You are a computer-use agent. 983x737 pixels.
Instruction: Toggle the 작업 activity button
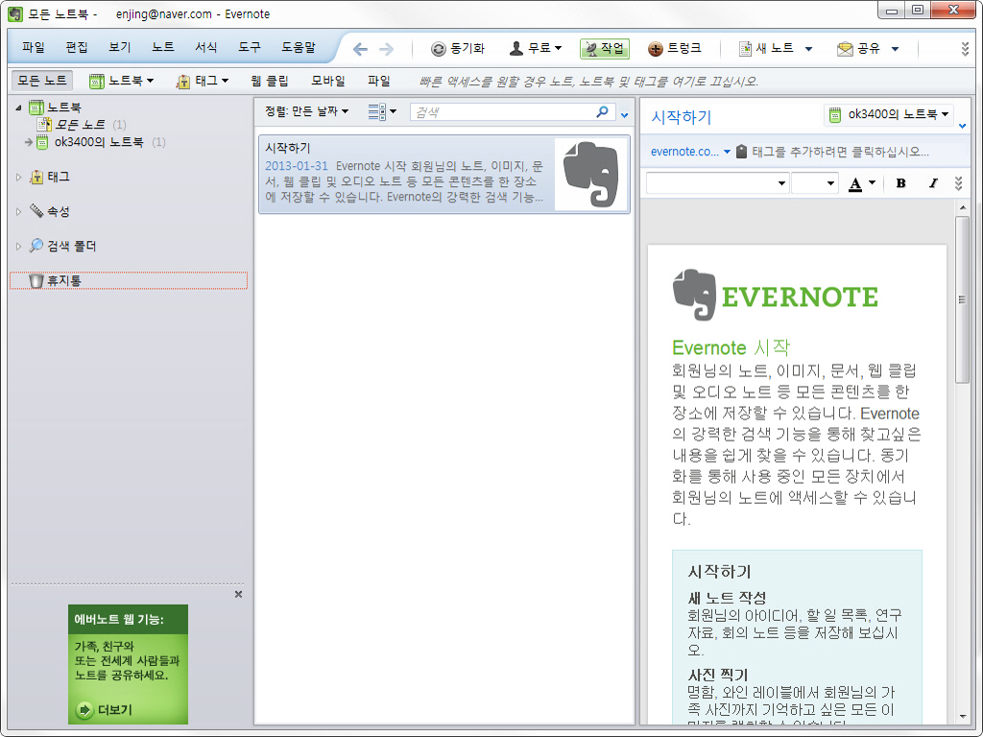[x=605, y=48]
